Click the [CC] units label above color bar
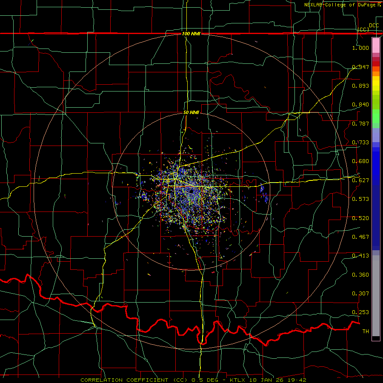This screenshot has width=383, height=383. click(363, 29)
